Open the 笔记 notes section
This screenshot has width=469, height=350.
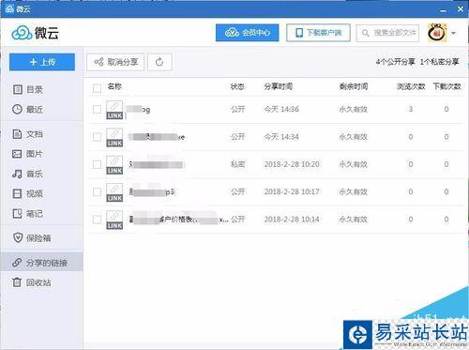pos(27,214)
